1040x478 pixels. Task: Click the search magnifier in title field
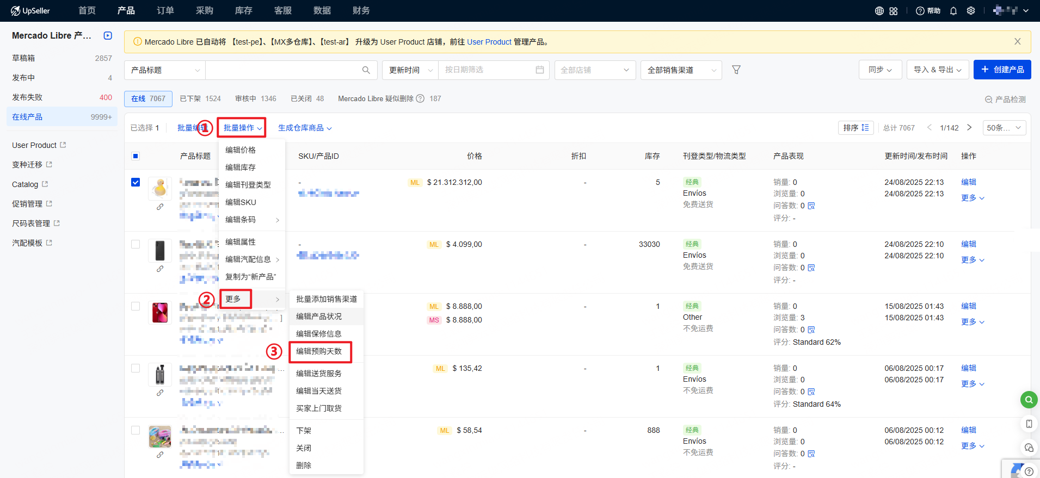click(366, 70)
